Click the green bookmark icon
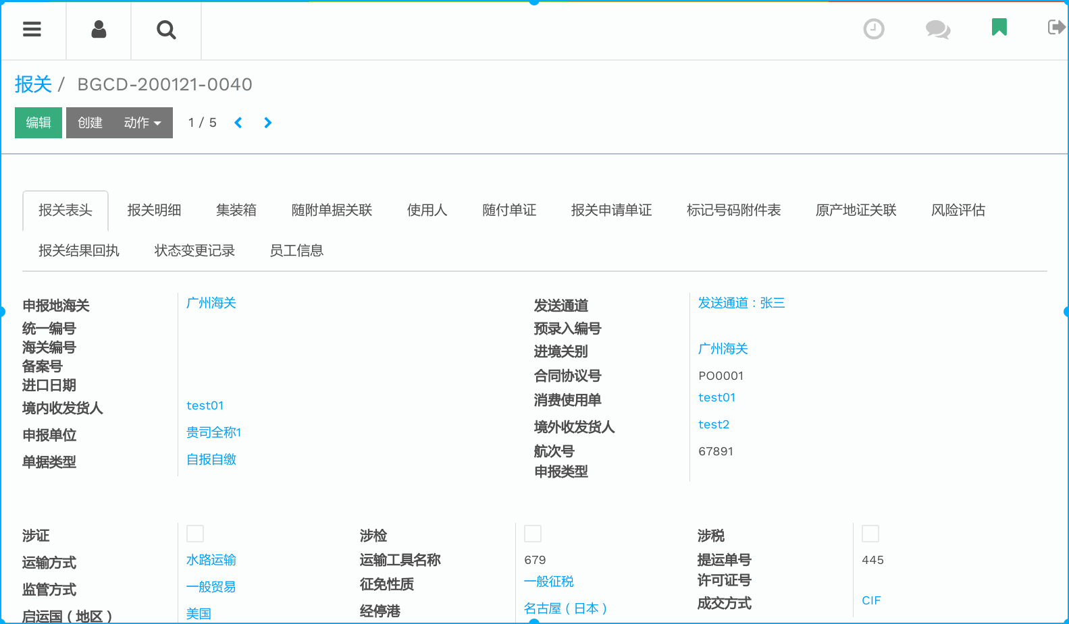1069x624 pixels. tap(999, 28)
